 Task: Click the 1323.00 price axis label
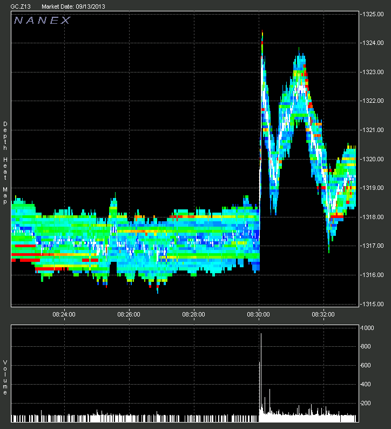point(373,72)
